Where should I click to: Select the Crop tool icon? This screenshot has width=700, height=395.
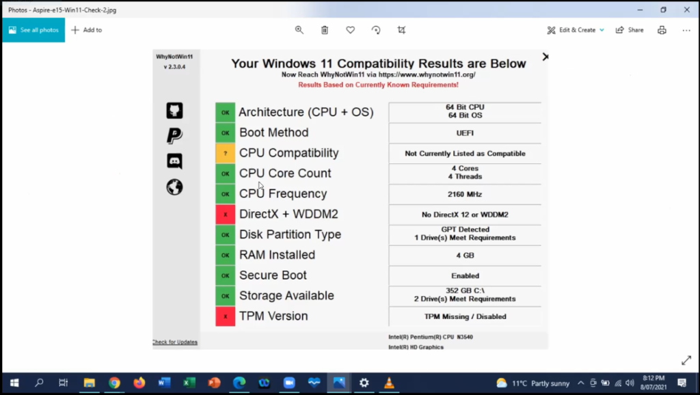pos(401,30)
